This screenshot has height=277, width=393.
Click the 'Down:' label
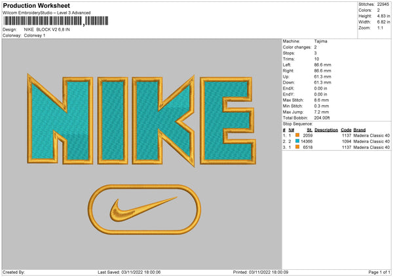pos(289,82)
